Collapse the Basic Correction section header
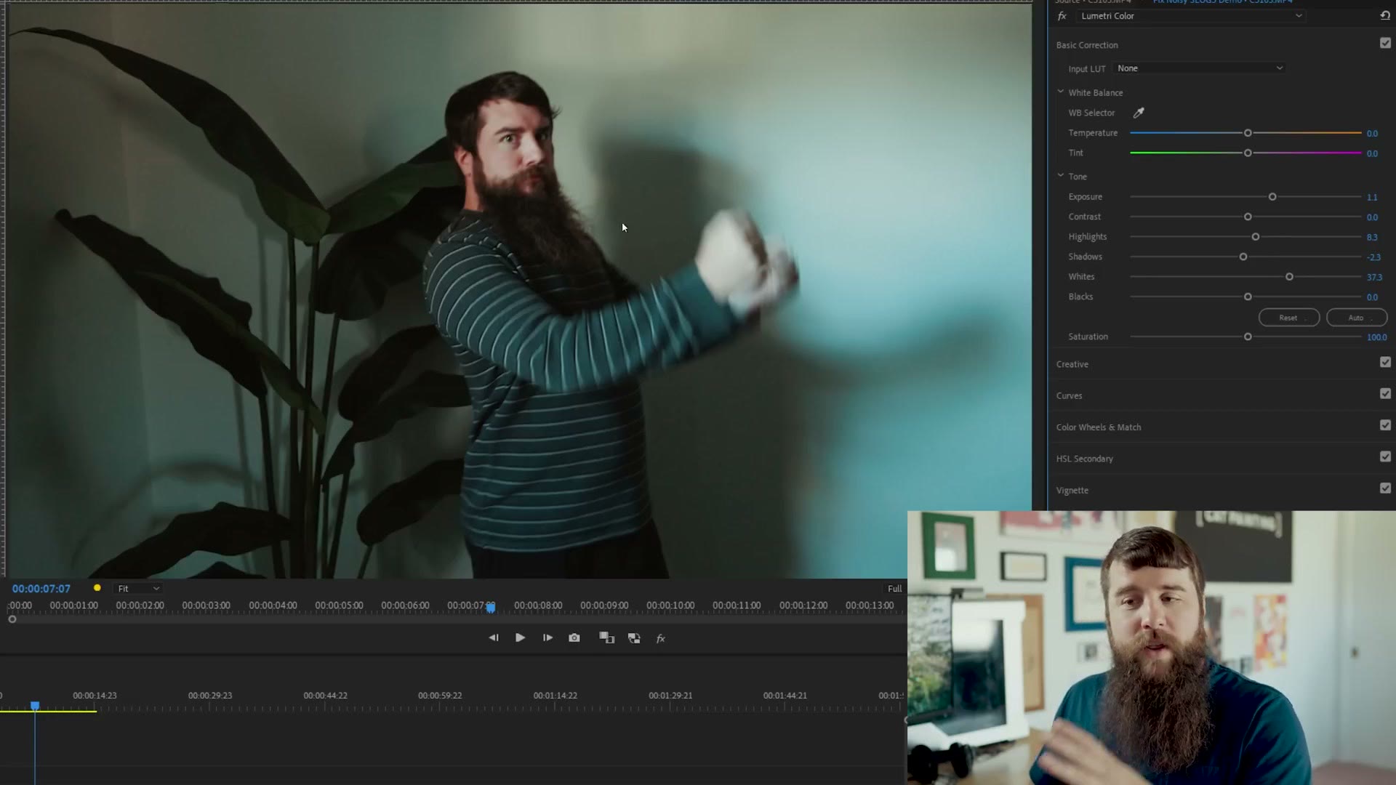This screenshot has width=1396, height=785. tap(1087, 45)
